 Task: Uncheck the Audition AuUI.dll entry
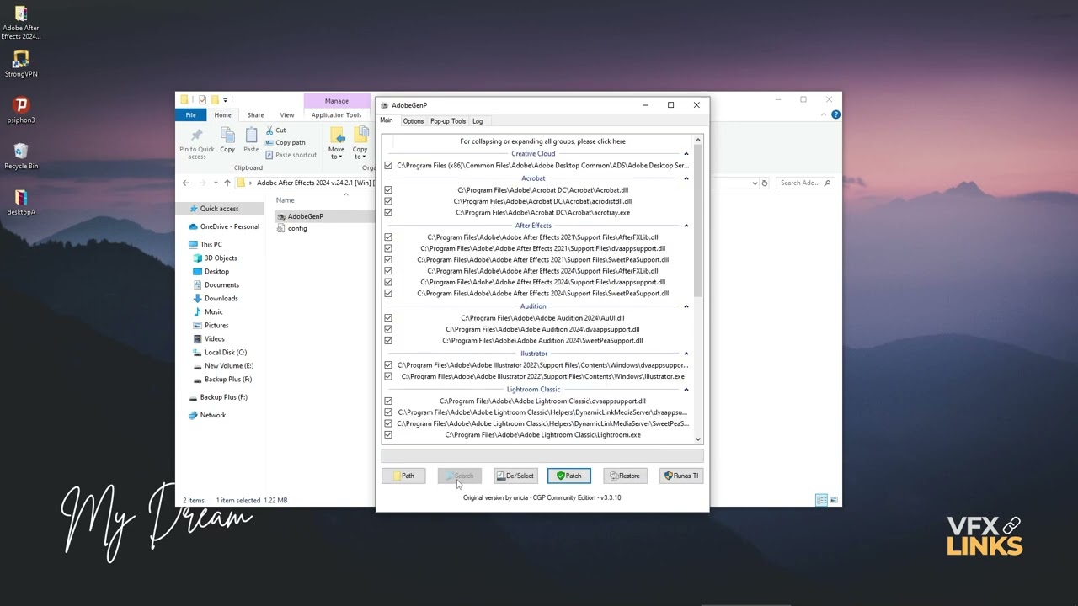tap(388, 318)
